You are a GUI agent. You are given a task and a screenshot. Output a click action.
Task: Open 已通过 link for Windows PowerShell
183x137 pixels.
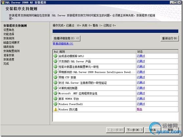pos(141,104)
